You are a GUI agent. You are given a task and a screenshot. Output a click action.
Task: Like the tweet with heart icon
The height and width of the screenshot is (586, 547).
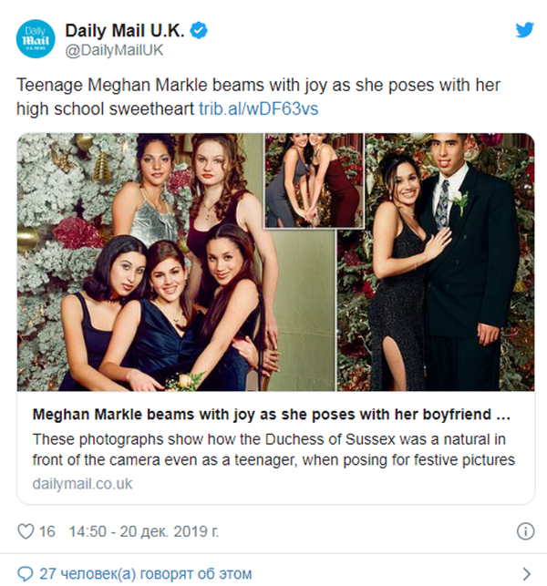26,530
